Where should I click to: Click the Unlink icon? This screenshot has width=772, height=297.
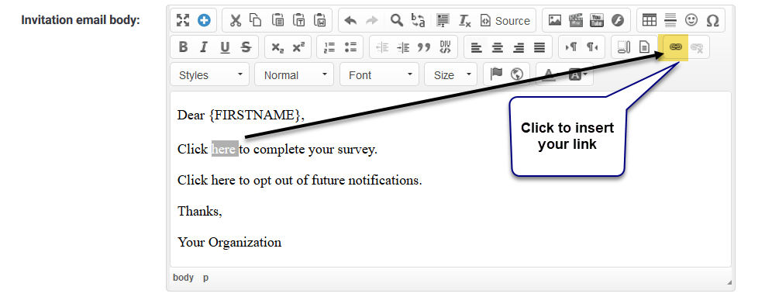click(697, 47)
